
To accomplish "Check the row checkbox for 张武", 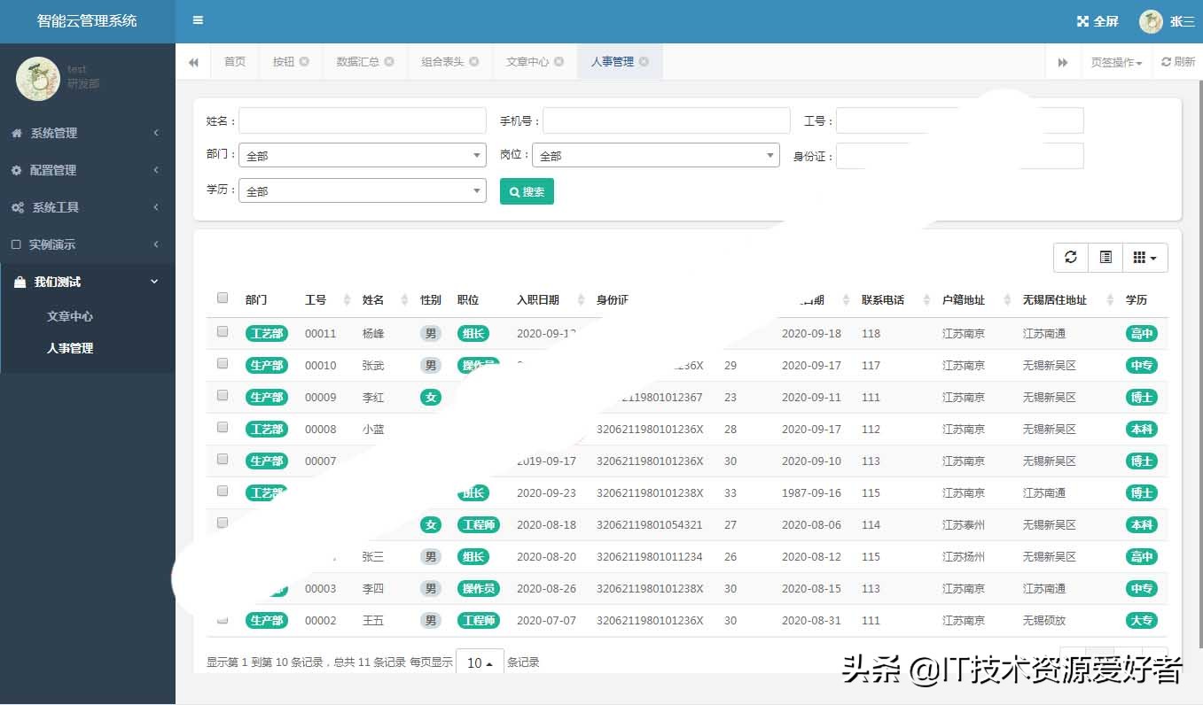I will [223, 363].
